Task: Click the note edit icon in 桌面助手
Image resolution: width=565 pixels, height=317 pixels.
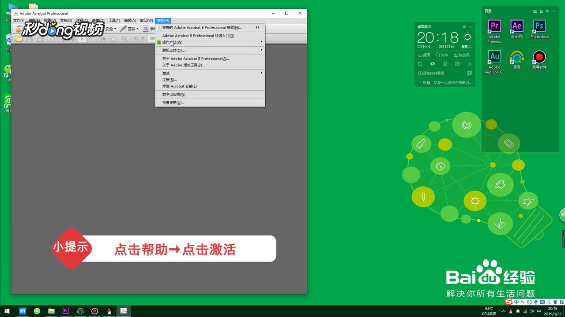Action: click(445, 64)
